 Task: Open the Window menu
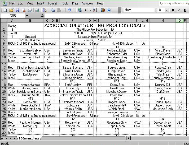(x=88, y=3)
